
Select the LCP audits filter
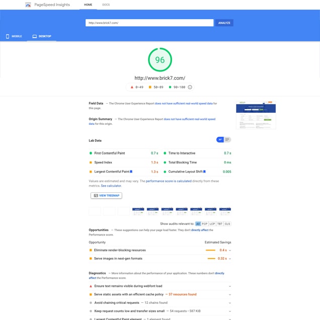coord(212,224)
